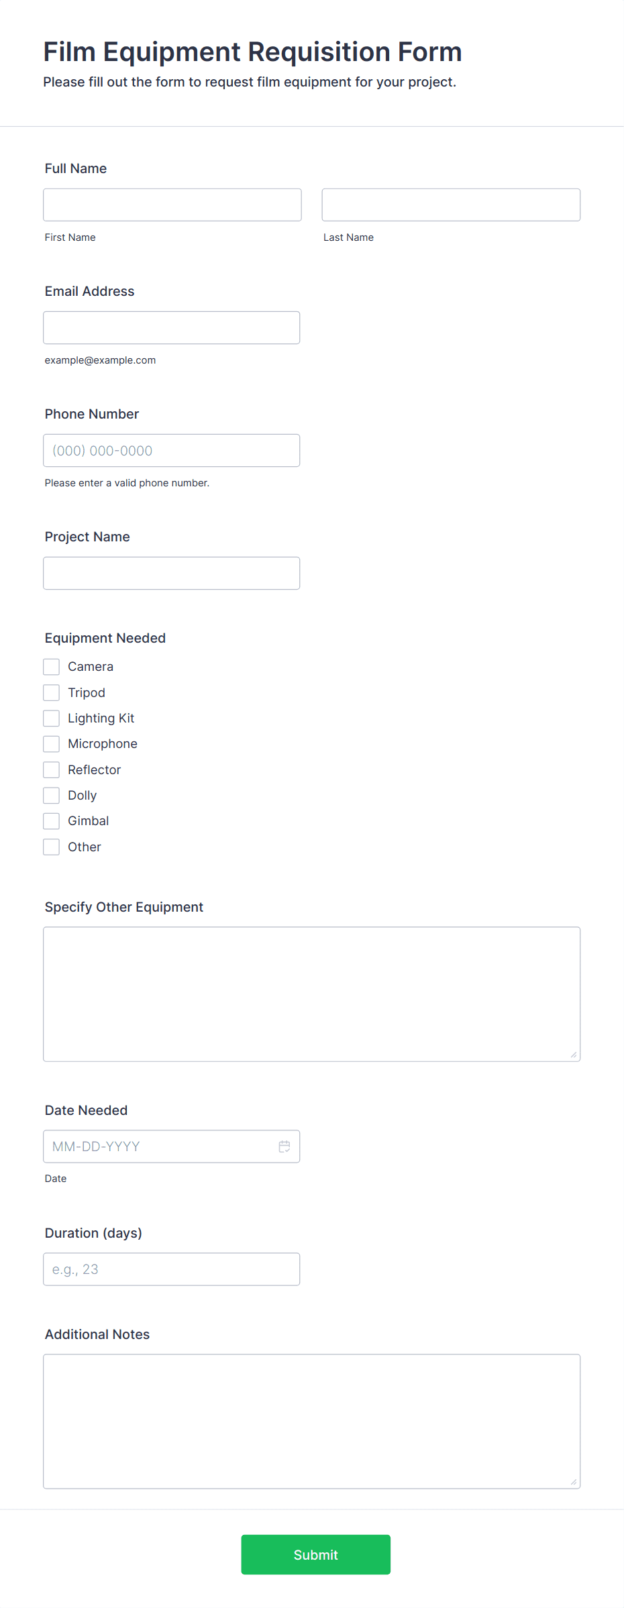
Task: Click the Specify Other Equipment textarea
Action: click(312, 994)
